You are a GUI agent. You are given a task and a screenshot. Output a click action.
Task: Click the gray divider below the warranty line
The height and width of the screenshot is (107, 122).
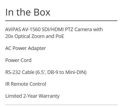point(61,105)
